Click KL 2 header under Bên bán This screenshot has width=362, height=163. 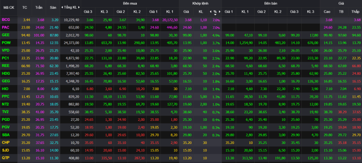(278, 11)
